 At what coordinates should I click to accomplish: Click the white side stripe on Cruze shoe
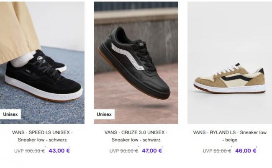tap(128, 57)
